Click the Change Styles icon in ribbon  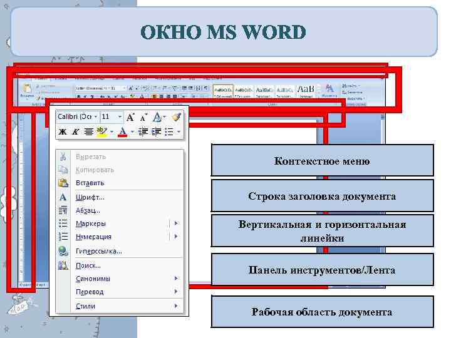329,91
